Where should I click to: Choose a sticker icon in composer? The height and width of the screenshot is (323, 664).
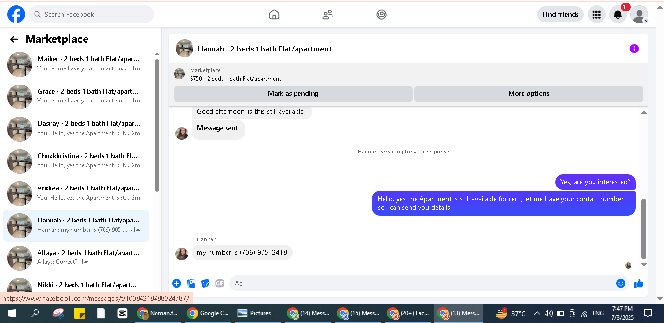point(206,283)
